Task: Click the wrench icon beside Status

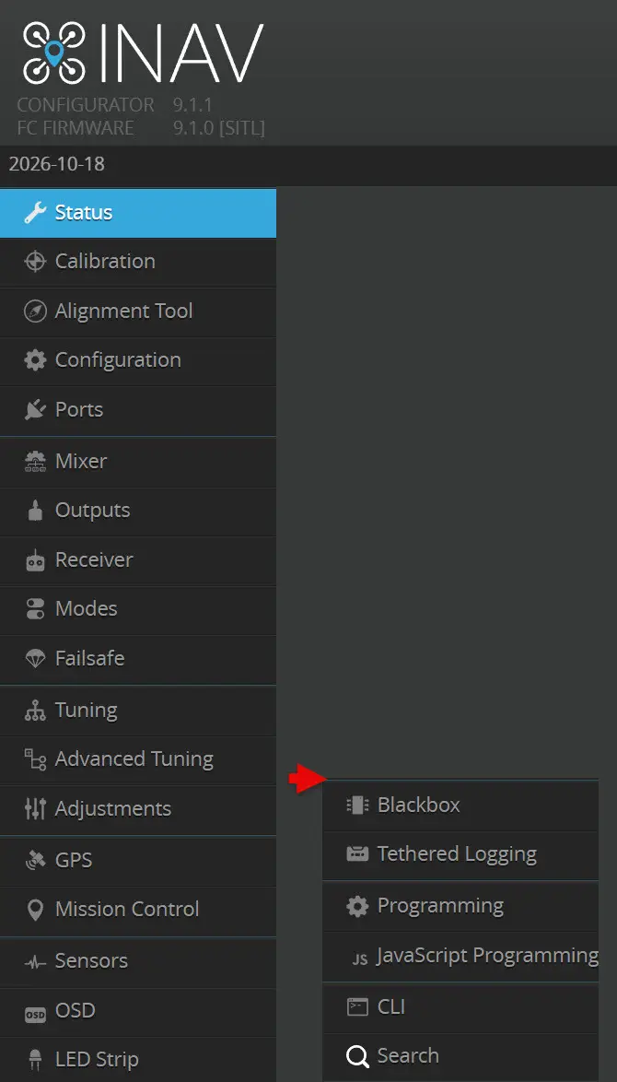Action: click(34, 213)
